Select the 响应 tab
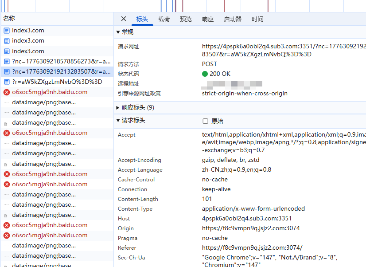Viewport: 366px width, 267px height. (x=208, y=19)
